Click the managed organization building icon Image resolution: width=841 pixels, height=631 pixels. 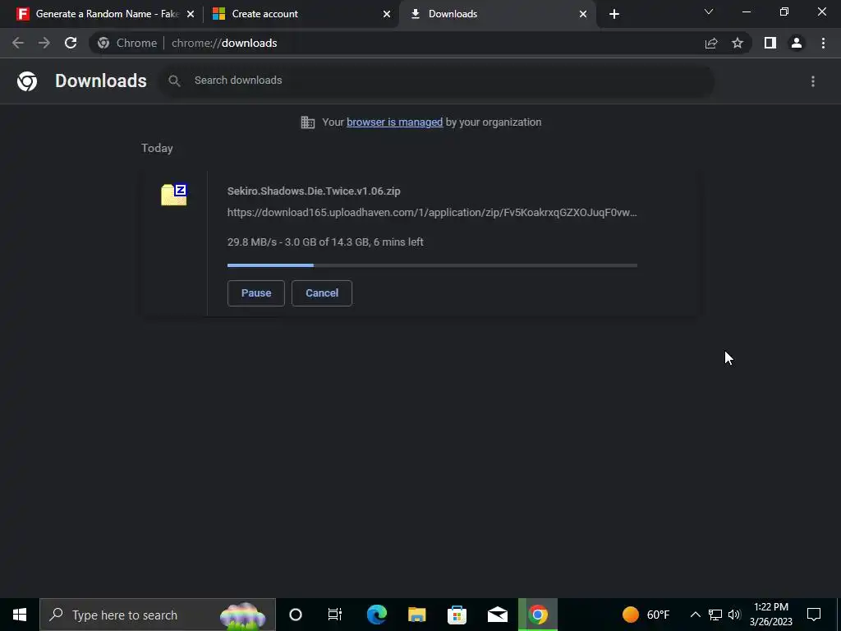[308, 122]
